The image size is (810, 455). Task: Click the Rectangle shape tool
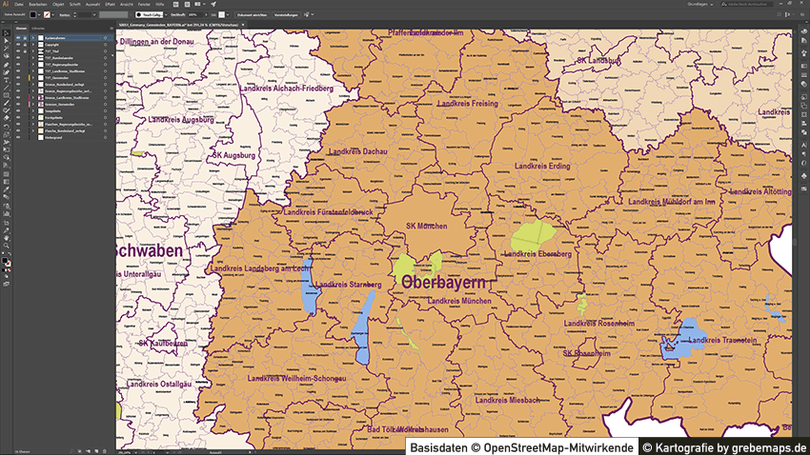[x=7, y=95]
